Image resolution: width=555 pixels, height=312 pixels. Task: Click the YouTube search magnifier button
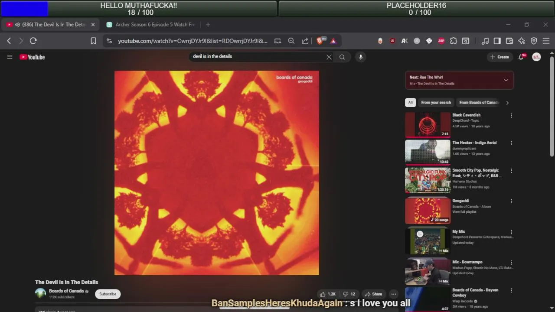(x=342, y=57)
